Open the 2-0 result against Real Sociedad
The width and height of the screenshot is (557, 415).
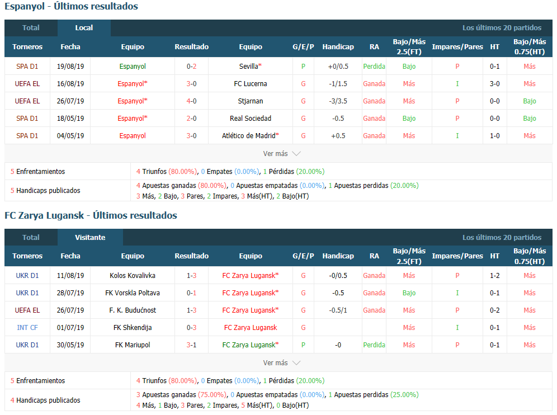pyautogui.click(x=191, y=119)
